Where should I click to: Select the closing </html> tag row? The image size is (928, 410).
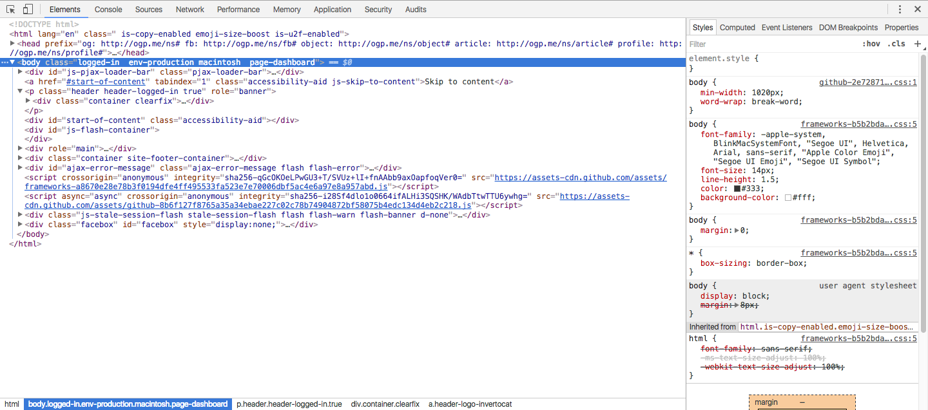click(25, 244)
